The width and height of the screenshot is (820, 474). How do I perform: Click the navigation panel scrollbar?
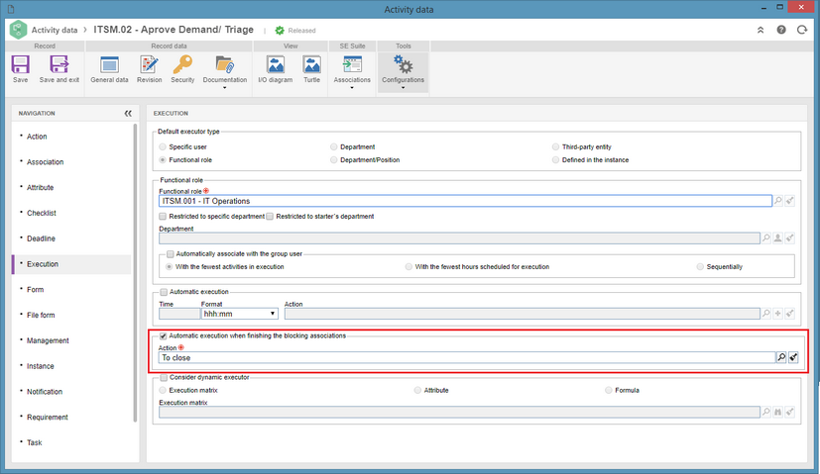click(135, 272)
